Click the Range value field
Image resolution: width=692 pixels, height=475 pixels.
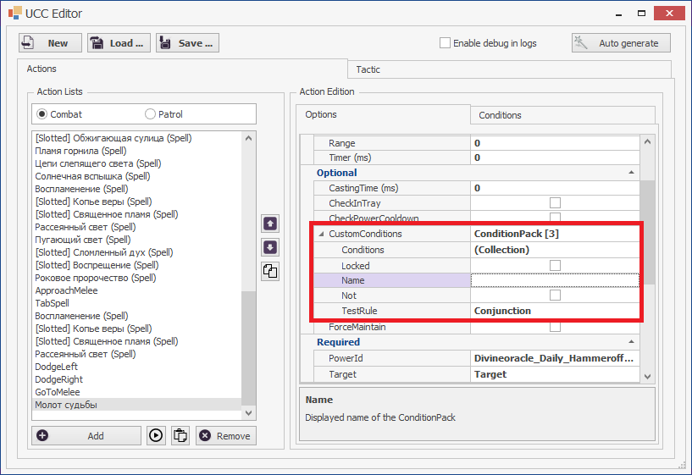click(555, 143)
